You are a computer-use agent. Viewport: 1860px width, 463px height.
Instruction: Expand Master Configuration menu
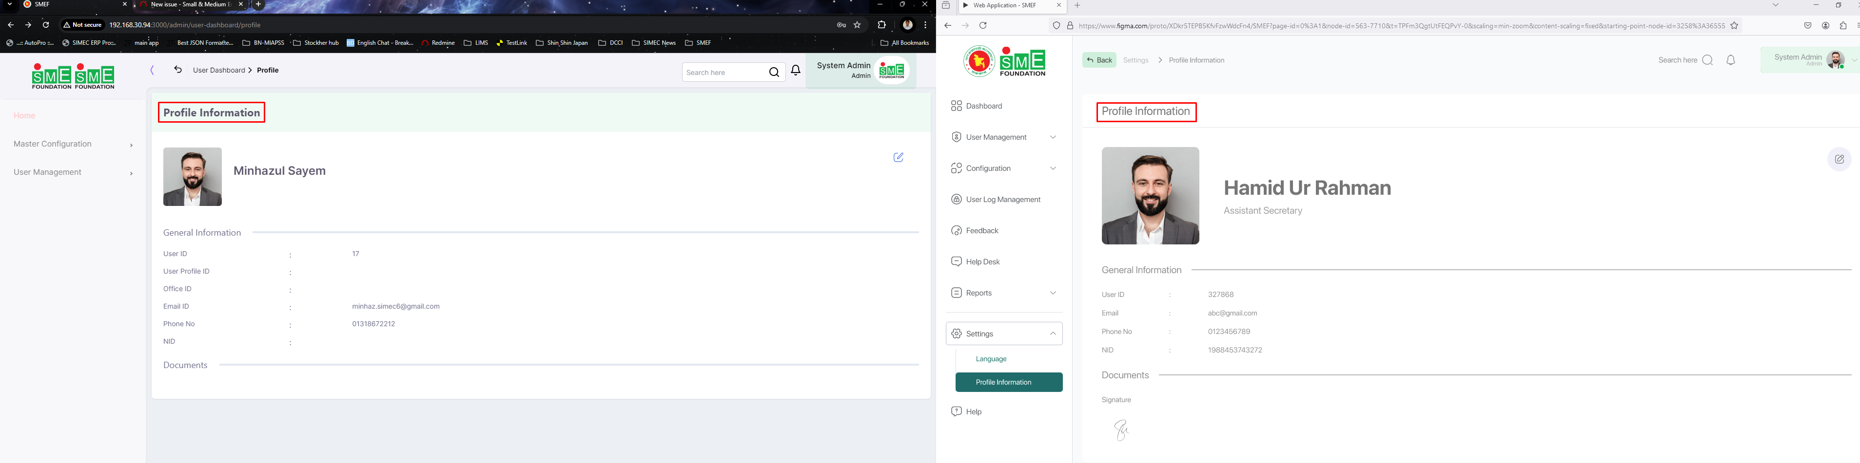coord(73,144)
